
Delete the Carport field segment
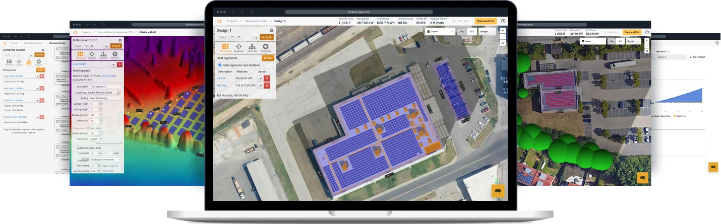click(x=267, y=78)
